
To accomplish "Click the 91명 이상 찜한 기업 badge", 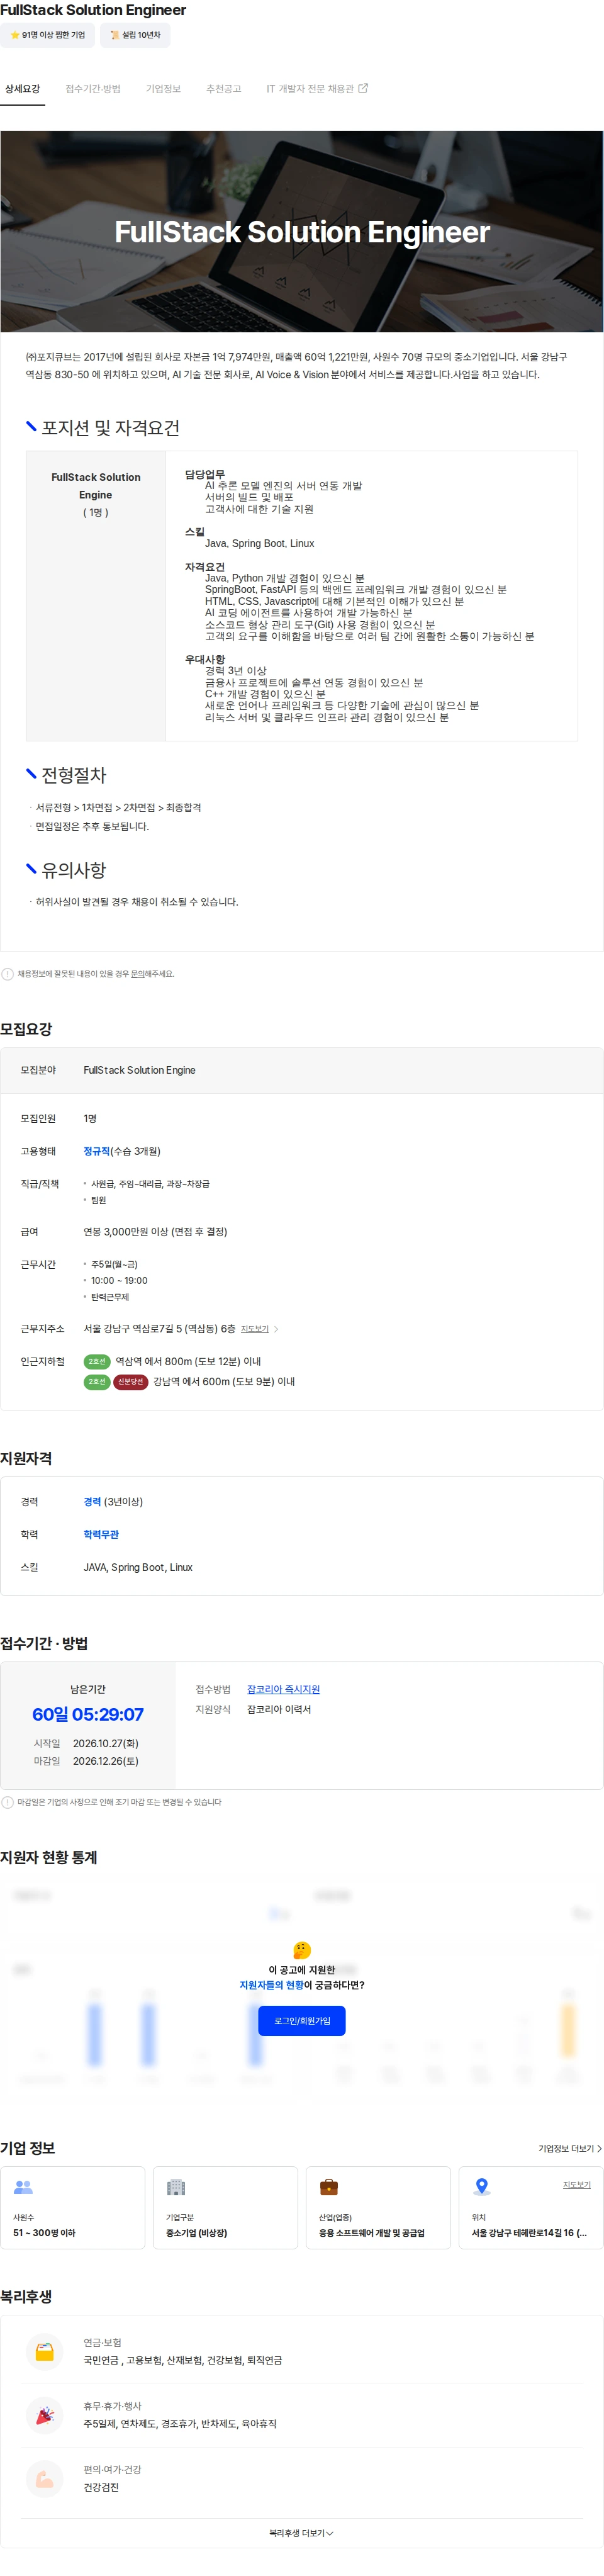I will click(x=47, y=35).
